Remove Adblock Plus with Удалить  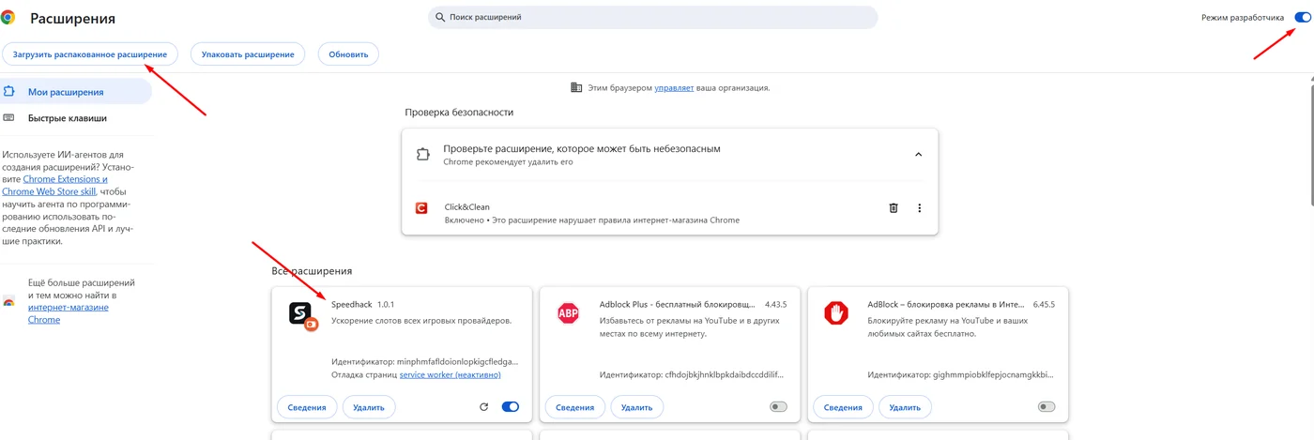coord(637,407)
